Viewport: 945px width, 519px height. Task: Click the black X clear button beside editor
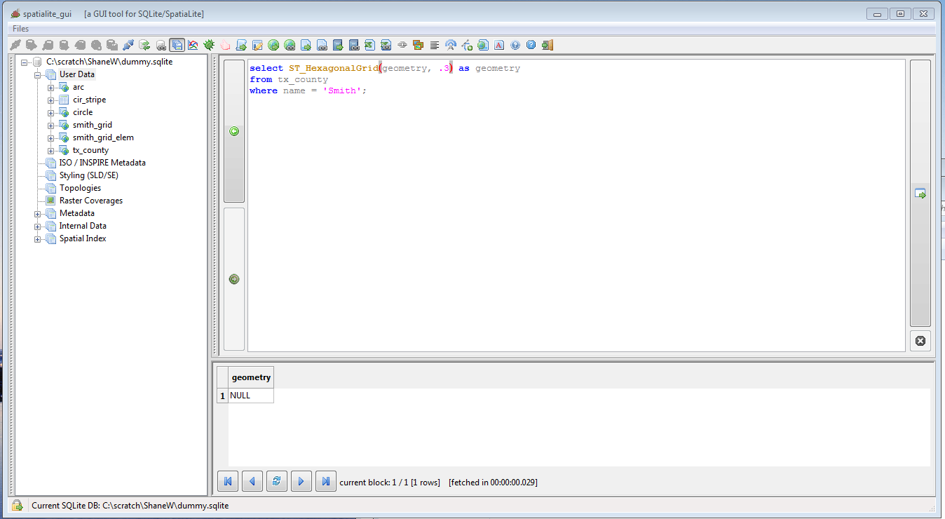[x=920, y=341]
